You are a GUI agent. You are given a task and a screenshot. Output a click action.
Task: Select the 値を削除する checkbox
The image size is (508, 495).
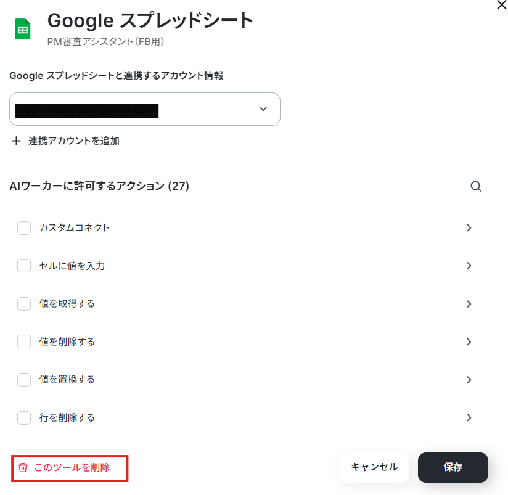tap(24, 342)
